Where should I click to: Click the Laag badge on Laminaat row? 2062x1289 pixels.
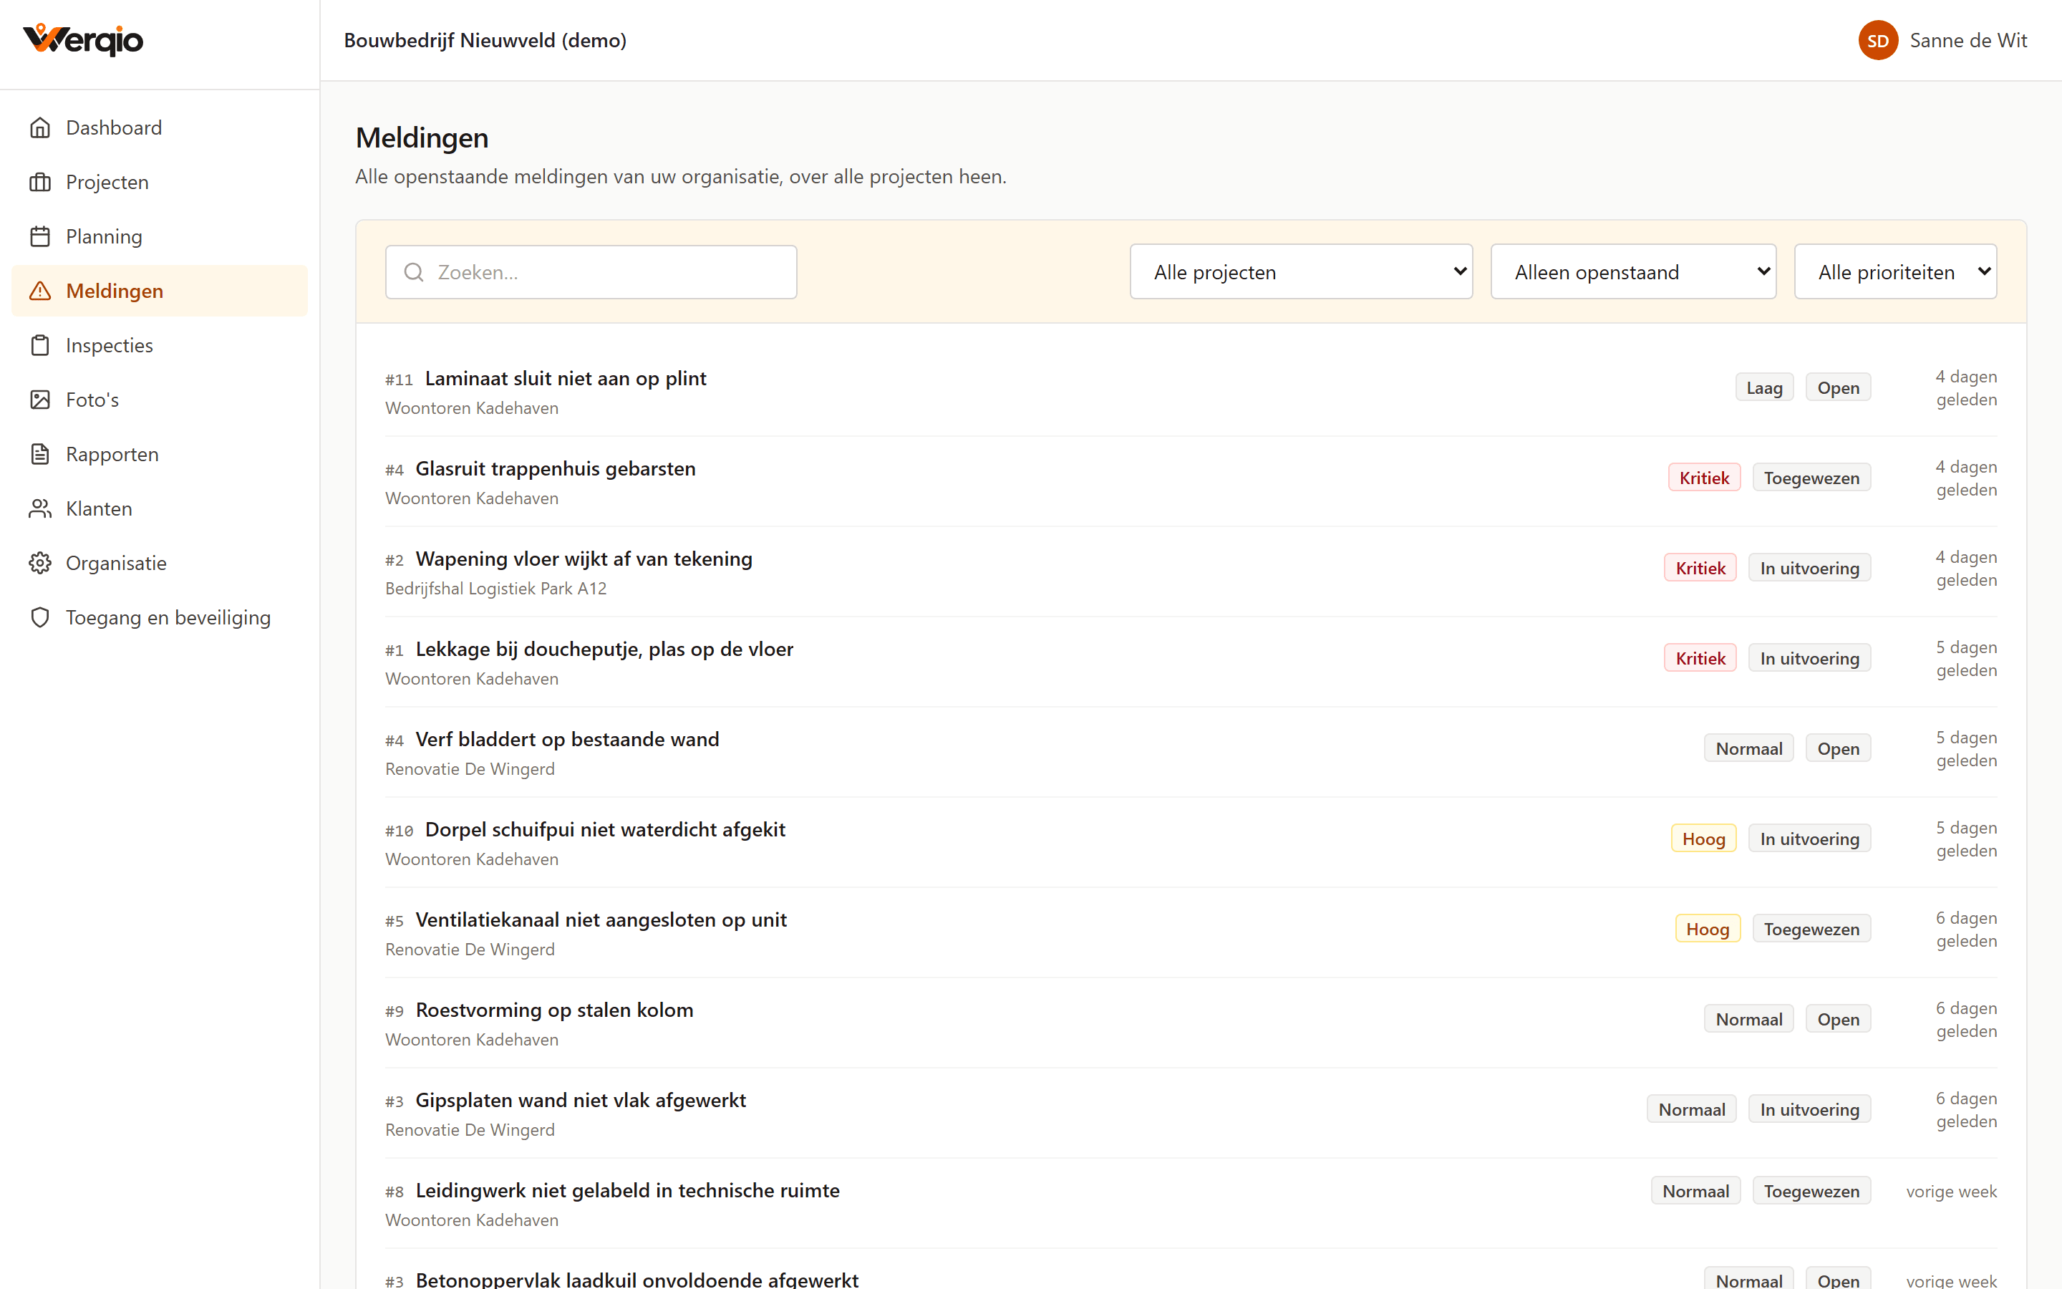(1765, 388)
